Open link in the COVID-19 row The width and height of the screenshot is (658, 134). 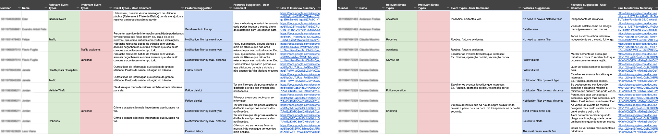click(637, 57)
